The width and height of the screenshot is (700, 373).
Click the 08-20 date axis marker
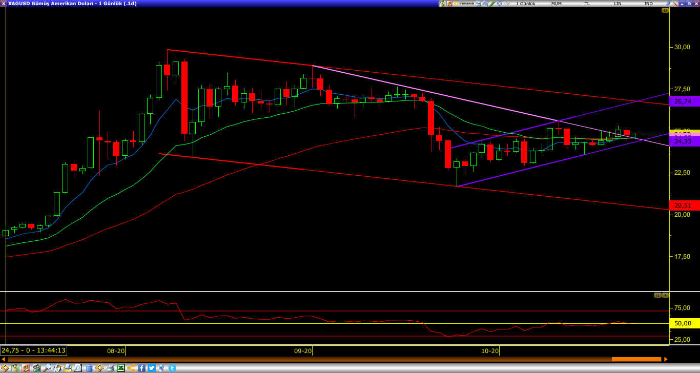[116, 351]
